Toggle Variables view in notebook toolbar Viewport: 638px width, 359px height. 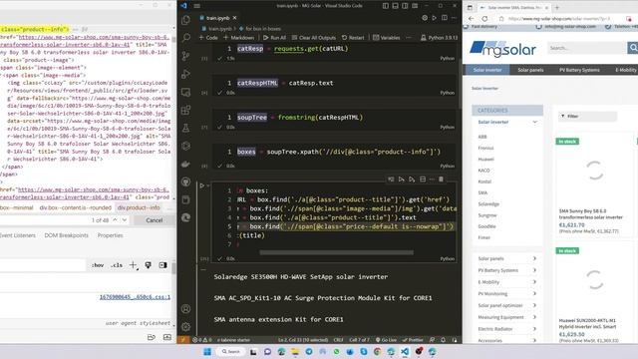coord(387,38)
